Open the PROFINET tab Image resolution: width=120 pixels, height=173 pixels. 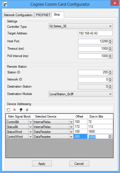(x=43, y=15)
